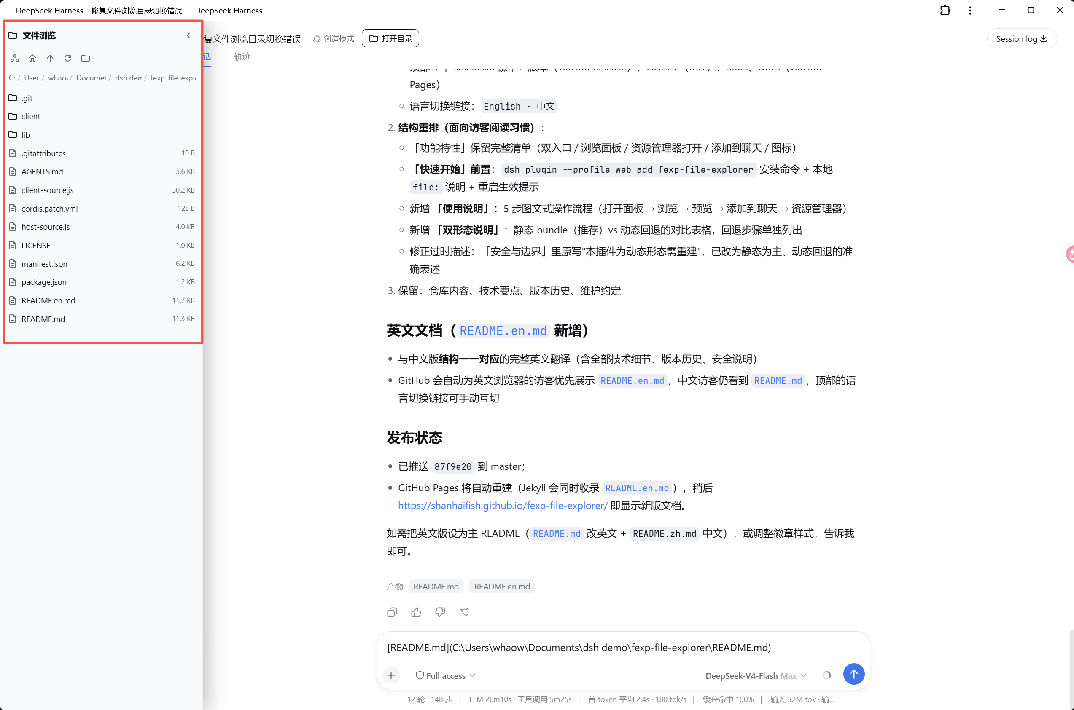Image resolution: width=1074 pixels, height=710 pixels.
Task: Select the manifest.json file
Action: pos(102,263)
